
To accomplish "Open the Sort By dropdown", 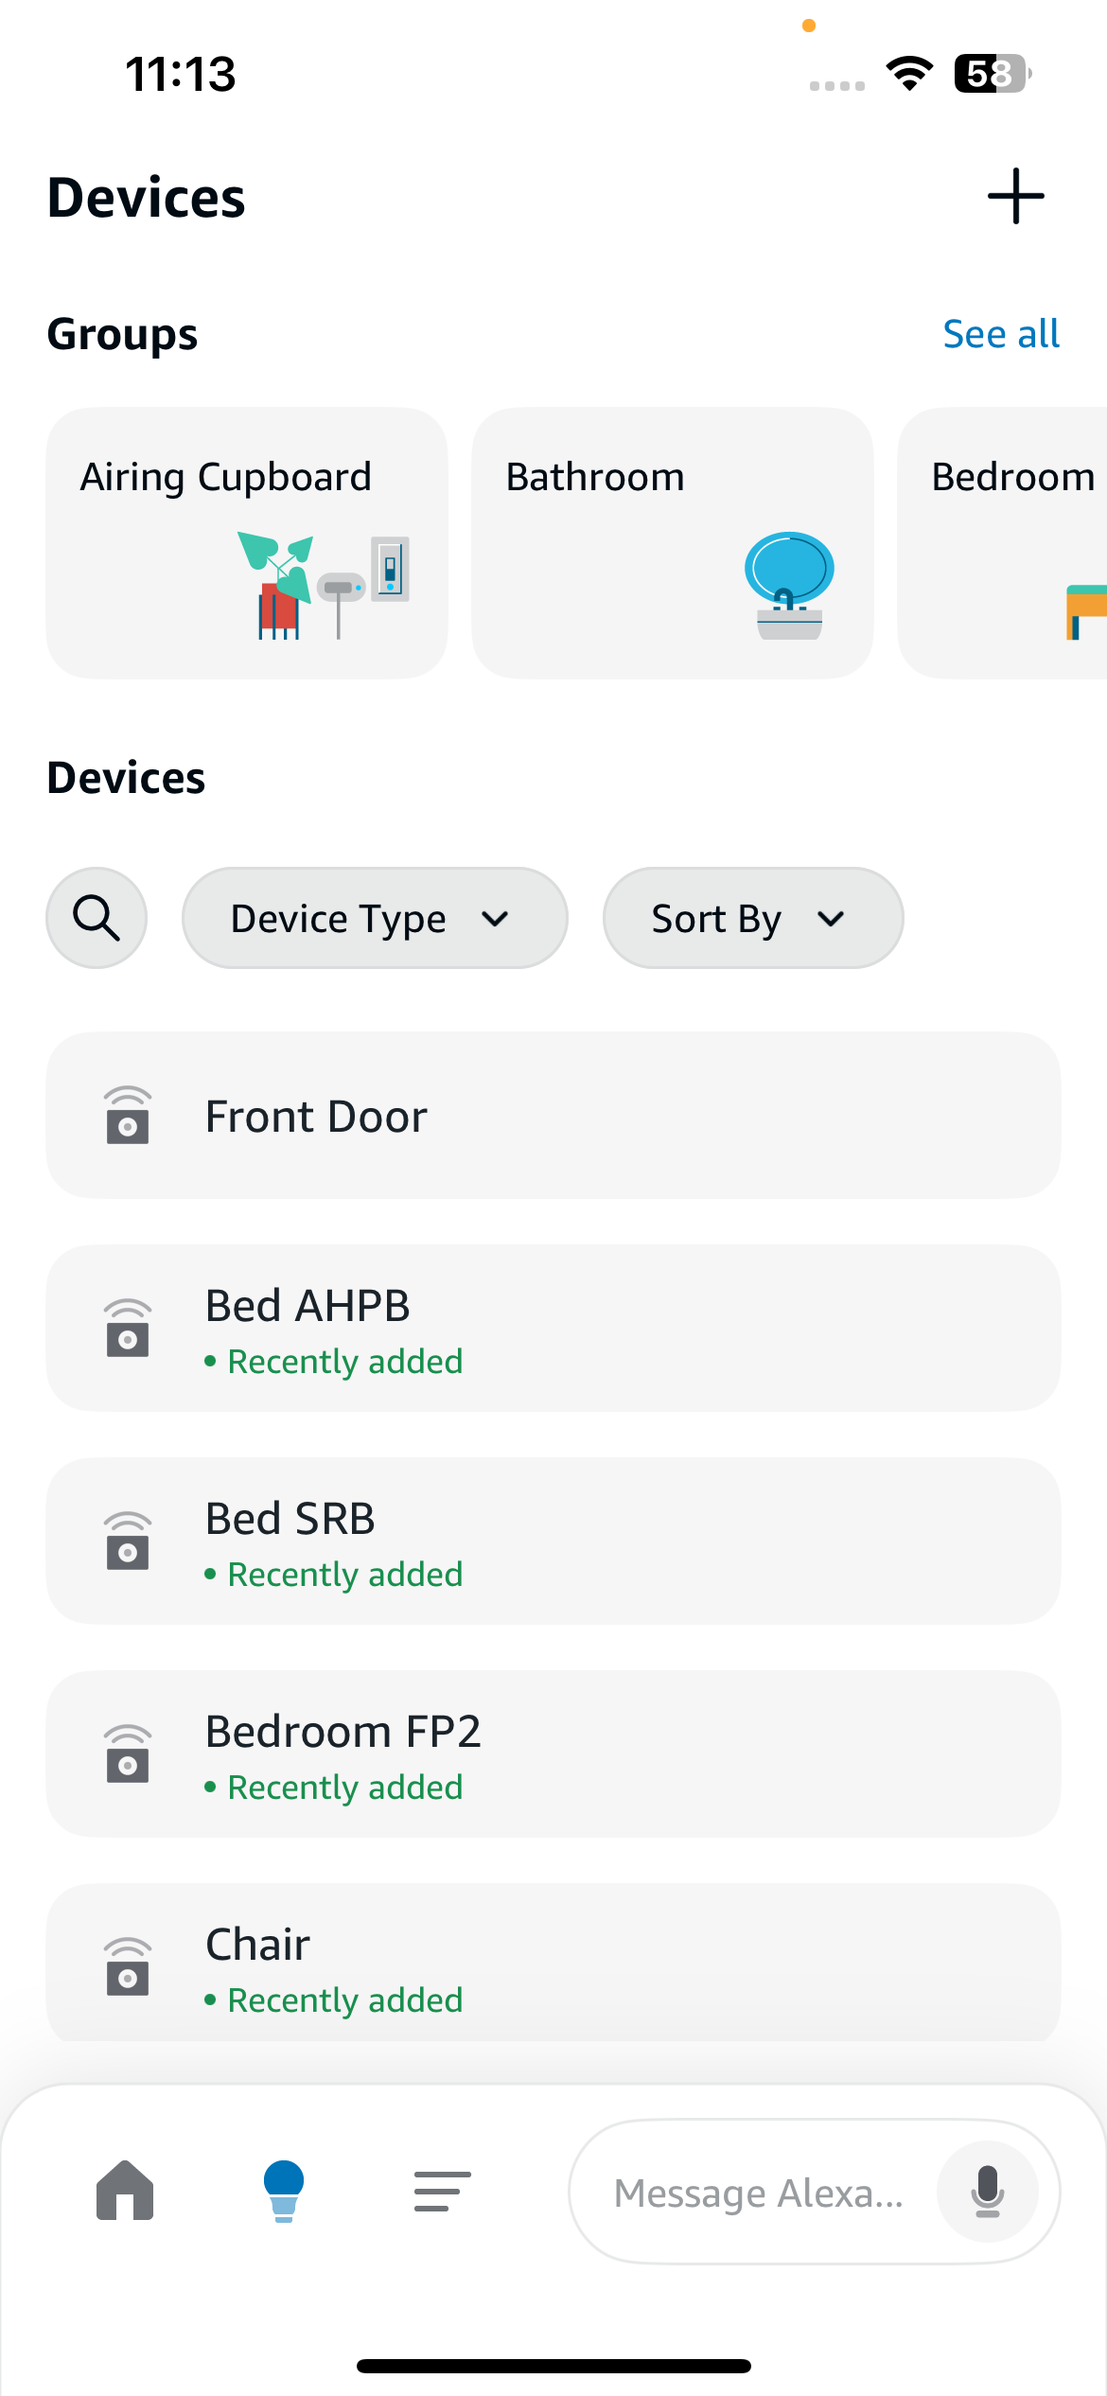I will (752, 918).
